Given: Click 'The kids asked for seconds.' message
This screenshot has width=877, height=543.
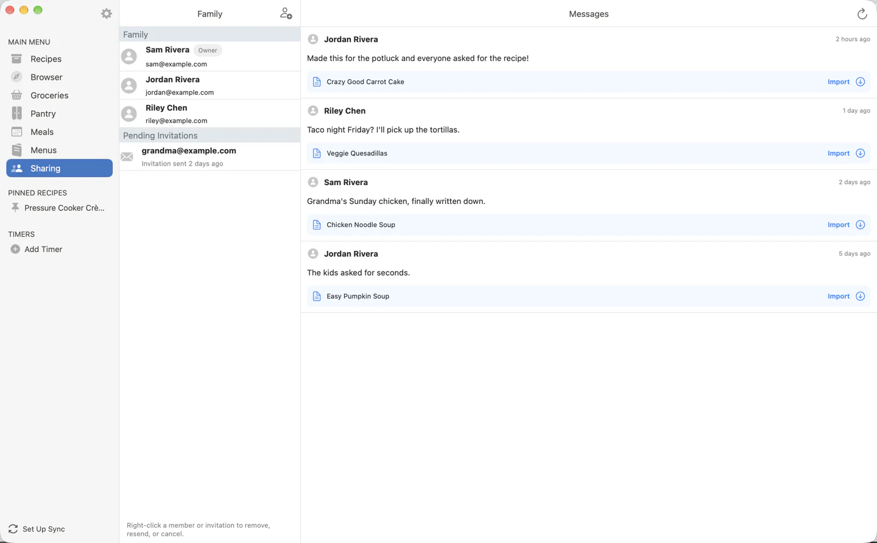Looking at the screenshot, I should pos(358,273).
